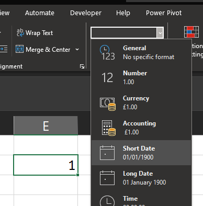Select the Long Date format
The image size is (203, 206).
coord(141,178)
